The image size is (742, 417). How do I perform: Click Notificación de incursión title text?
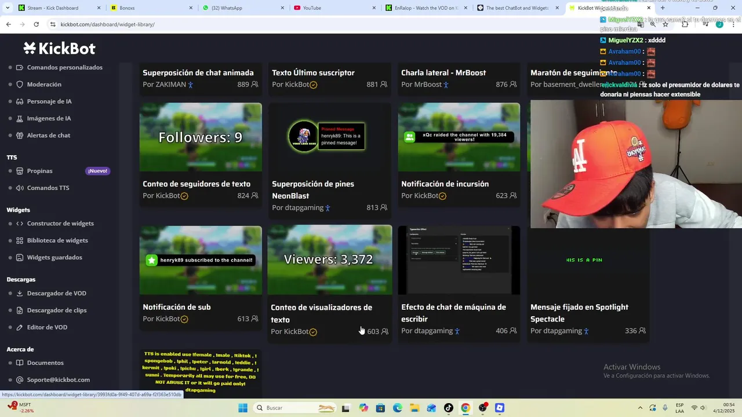(445, 184)
